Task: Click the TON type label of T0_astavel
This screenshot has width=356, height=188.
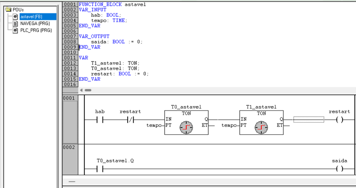Action: tap(186, 113)
